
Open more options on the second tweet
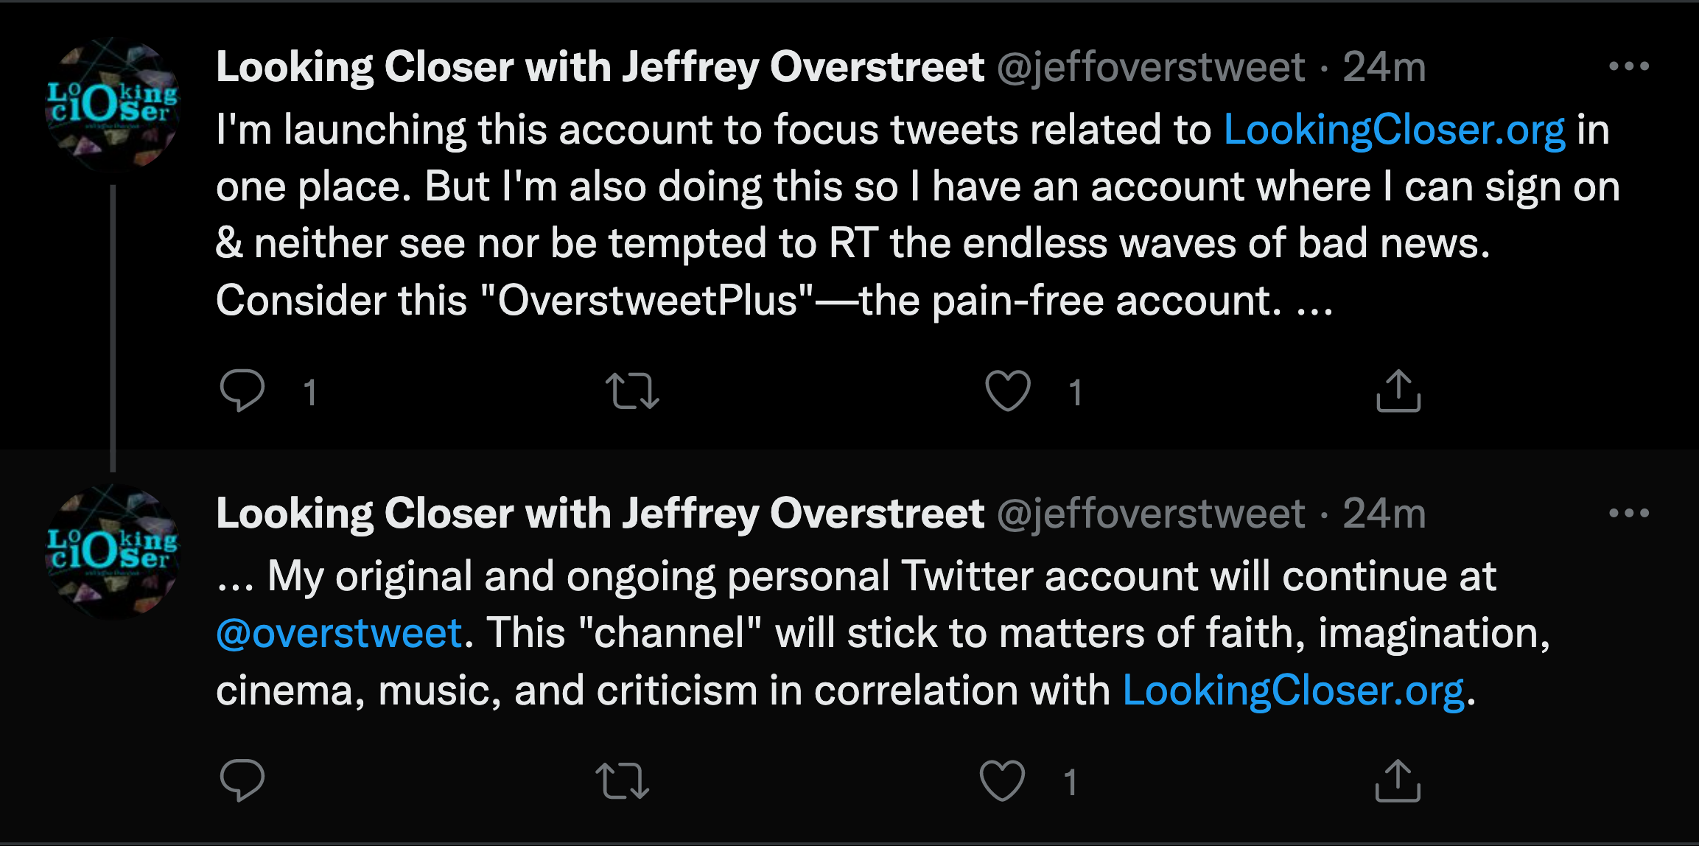pos(1629,513)
